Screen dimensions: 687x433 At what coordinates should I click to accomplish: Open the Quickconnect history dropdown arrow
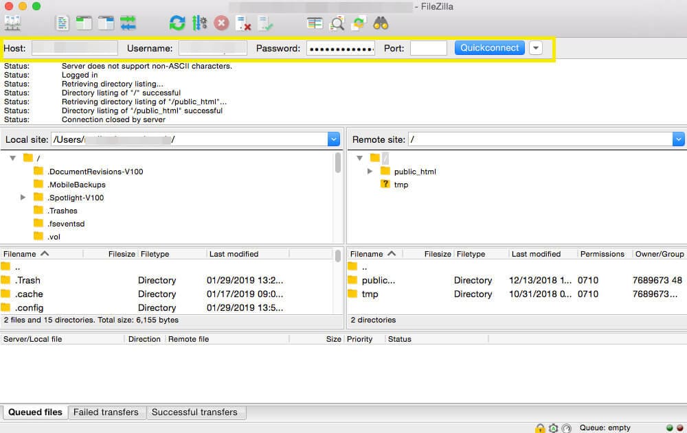point(536,48)
